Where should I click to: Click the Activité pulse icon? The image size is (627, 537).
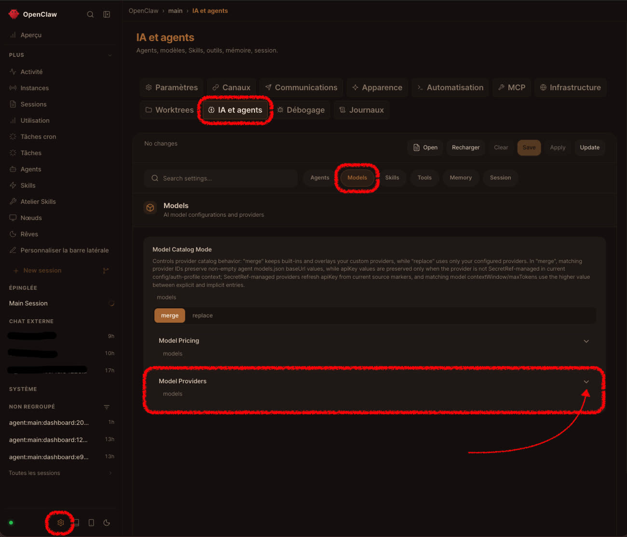[13, 72]
